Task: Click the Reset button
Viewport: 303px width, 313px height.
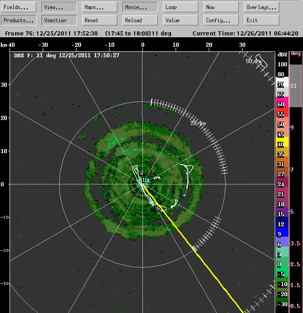Action: [100, 20]
